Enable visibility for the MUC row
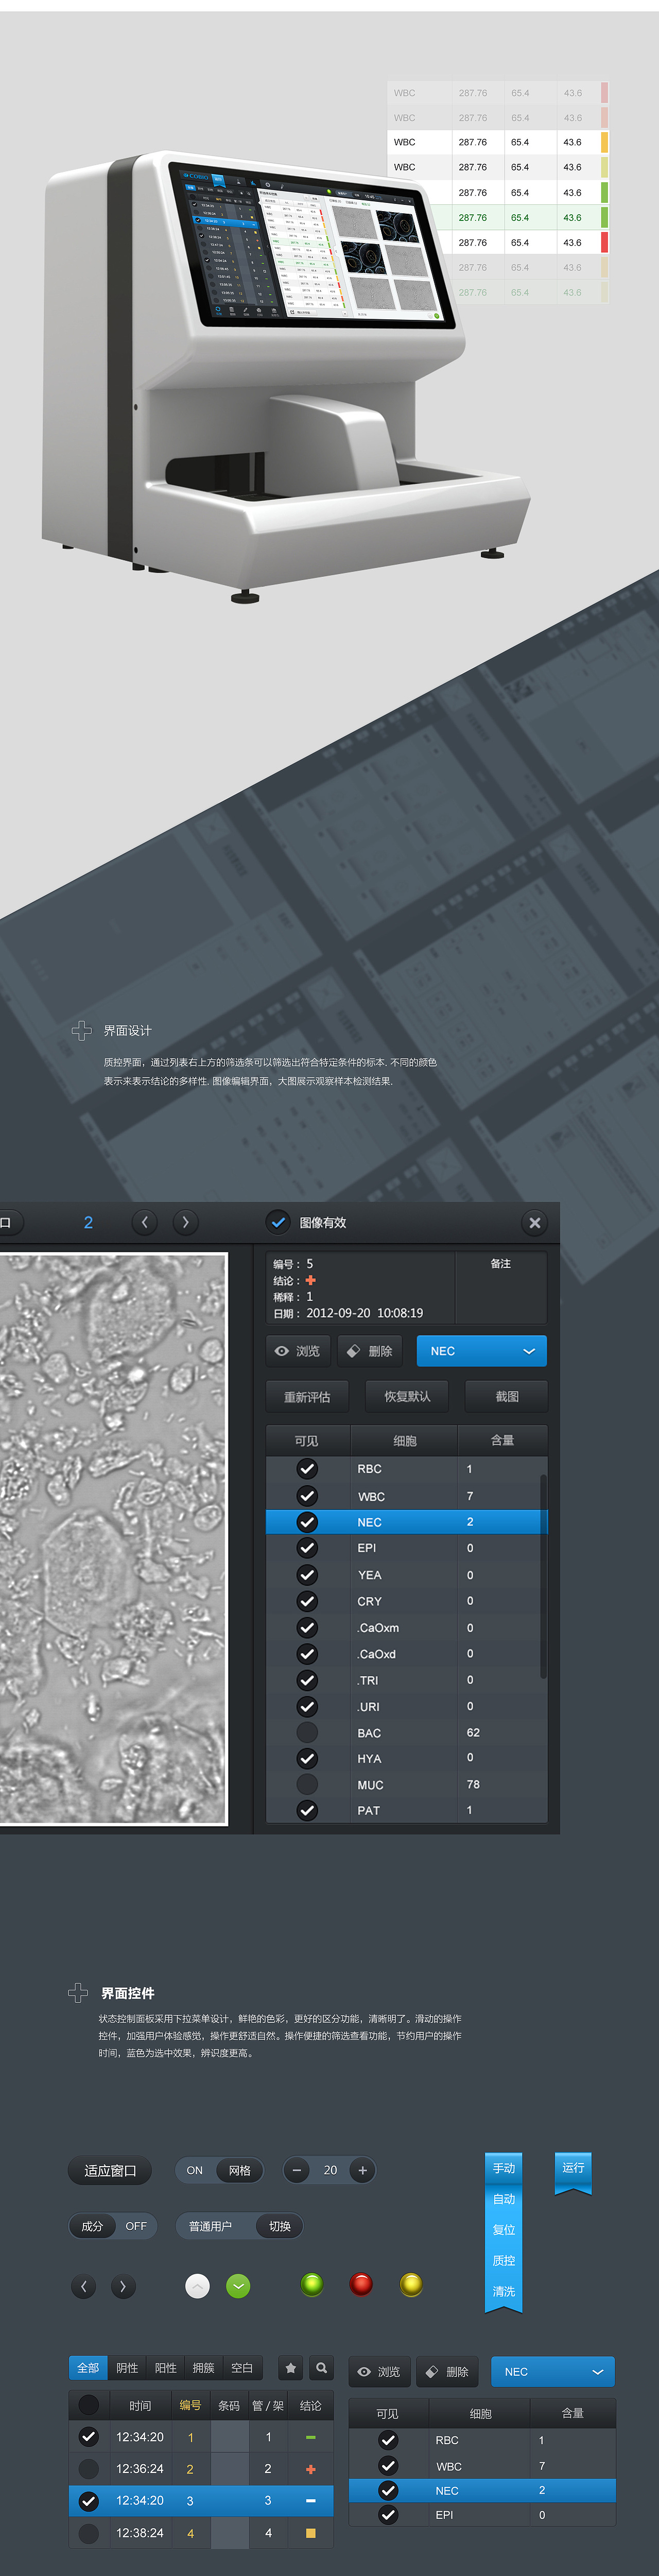Viewport: 659px width, 2576px height. 307,1784
